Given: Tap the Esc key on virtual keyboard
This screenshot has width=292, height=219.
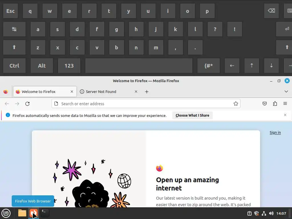Looking at the screenshot, I should (x=11, y=11).
